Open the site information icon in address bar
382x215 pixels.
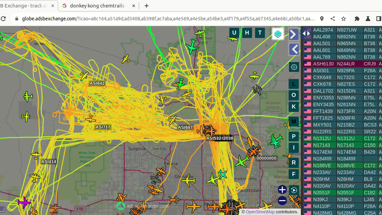pyautogui.click(x=16, y=19)
